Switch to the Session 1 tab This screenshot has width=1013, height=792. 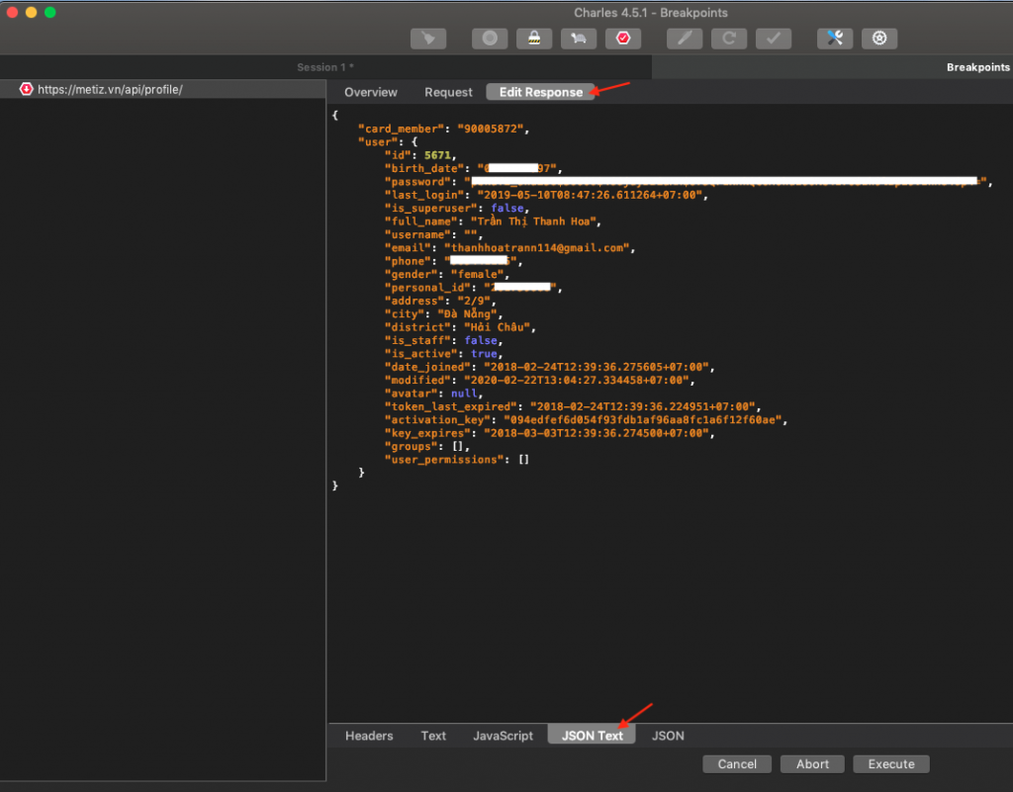pos(325,67)
